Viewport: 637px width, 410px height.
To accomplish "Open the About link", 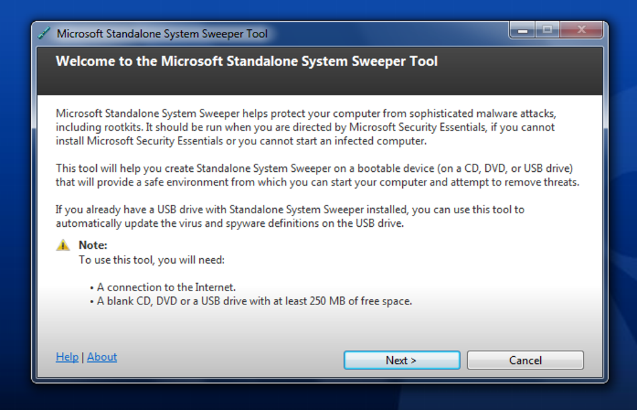I will point(102,357).
